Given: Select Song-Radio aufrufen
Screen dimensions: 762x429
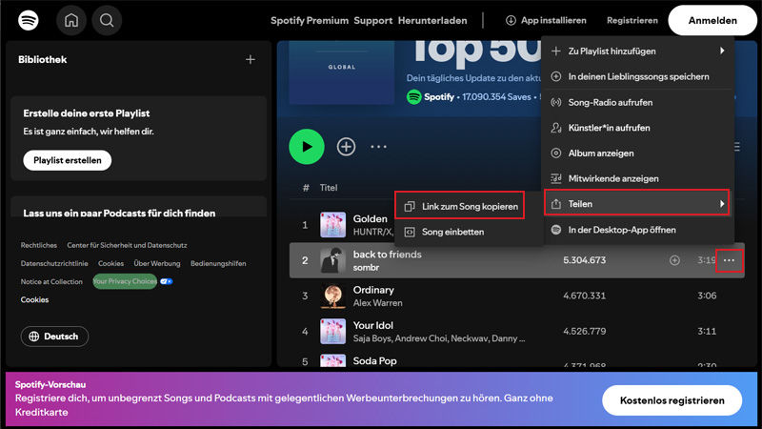Looking at the screenshot, I should pos(636,102).
